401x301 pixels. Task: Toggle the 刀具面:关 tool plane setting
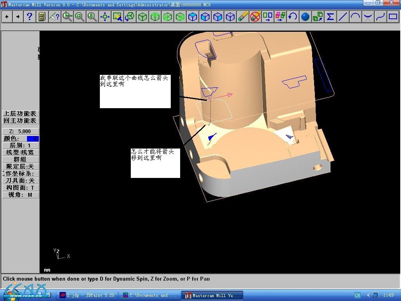pos(20,181)
